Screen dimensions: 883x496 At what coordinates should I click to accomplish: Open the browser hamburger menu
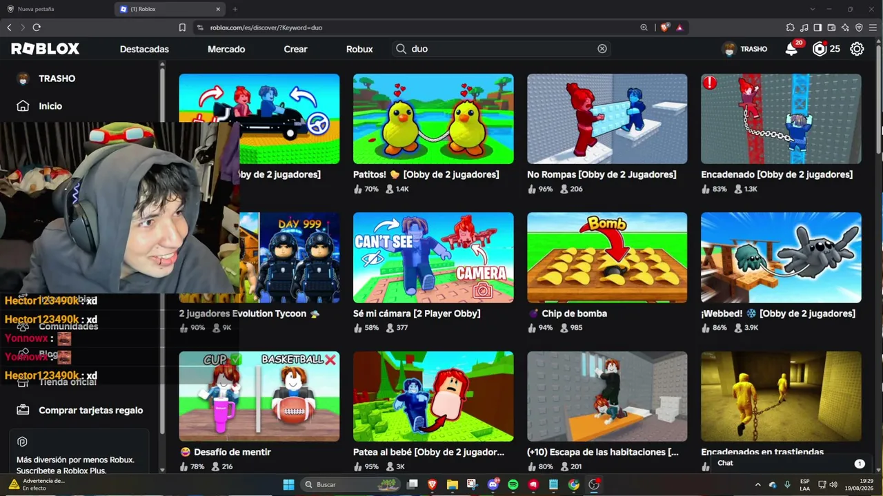click(873, 28)
